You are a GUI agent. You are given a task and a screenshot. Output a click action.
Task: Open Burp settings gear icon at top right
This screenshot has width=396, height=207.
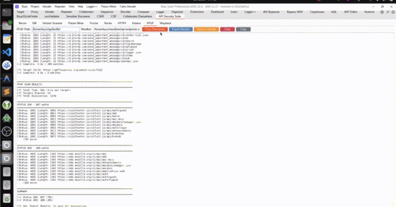coord(393,12)
